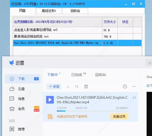152x136 pixels.
Task: Click the One.Shot.2021 download file name
Action: 92,100
